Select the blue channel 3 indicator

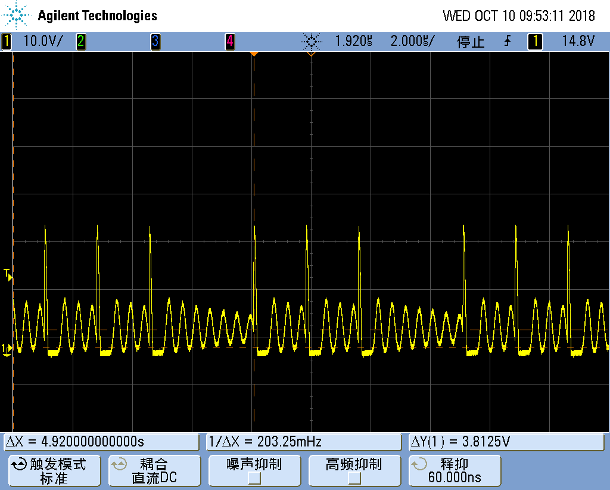click(155, 41)
